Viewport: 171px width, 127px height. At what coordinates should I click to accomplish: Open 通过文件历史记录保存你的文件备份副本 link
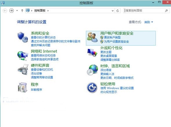[56, 41]
